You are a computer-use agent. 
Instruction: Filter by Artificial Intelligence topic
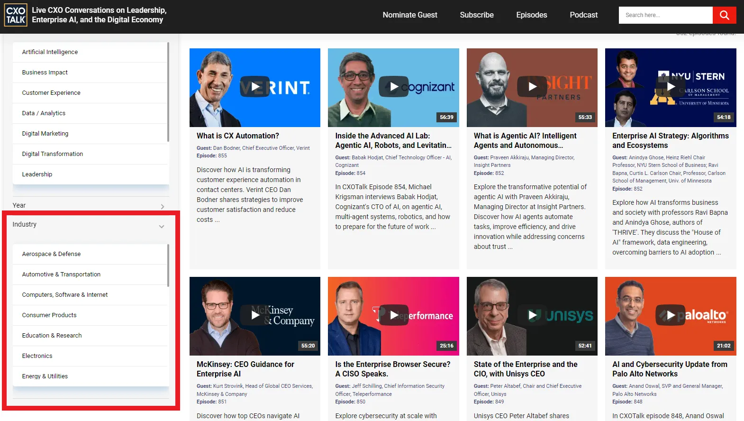[x=90, y=52]
